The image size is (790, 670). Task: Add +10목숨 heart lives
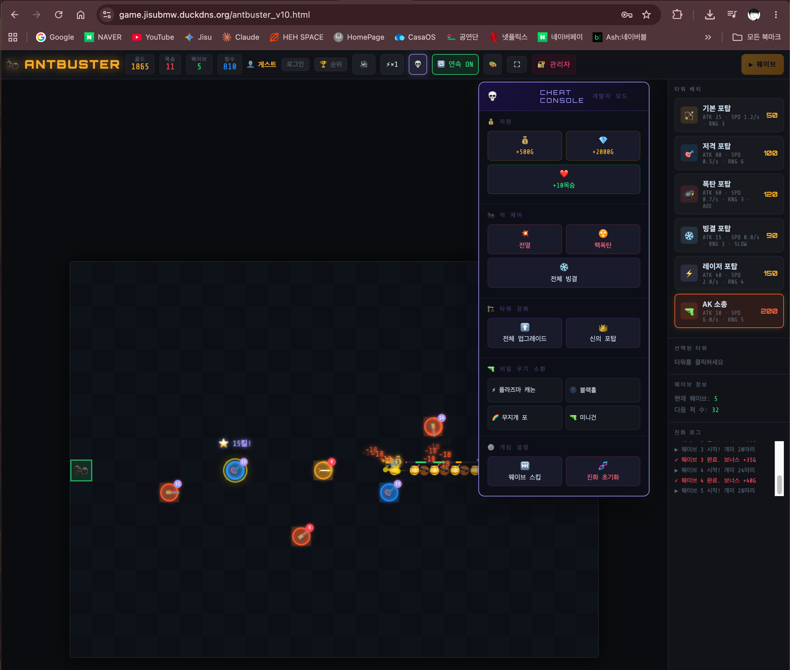564,179
